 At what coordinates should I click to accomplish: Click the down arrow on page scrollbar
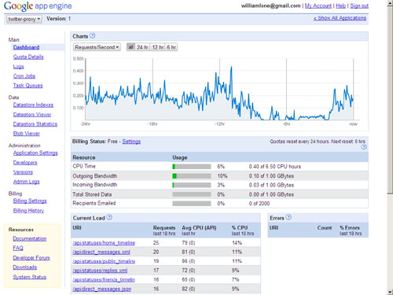click(x=390, y=292)
